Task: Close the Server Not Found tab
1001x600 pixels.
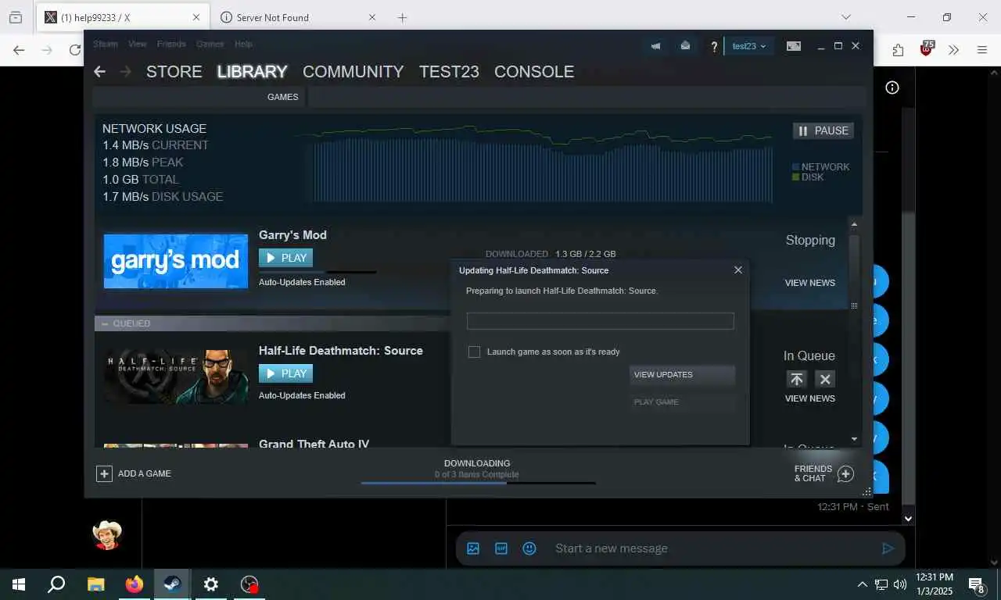Action: click(372, 17)
